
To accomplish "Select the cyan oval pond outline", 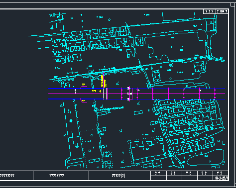I will (206, 158).
